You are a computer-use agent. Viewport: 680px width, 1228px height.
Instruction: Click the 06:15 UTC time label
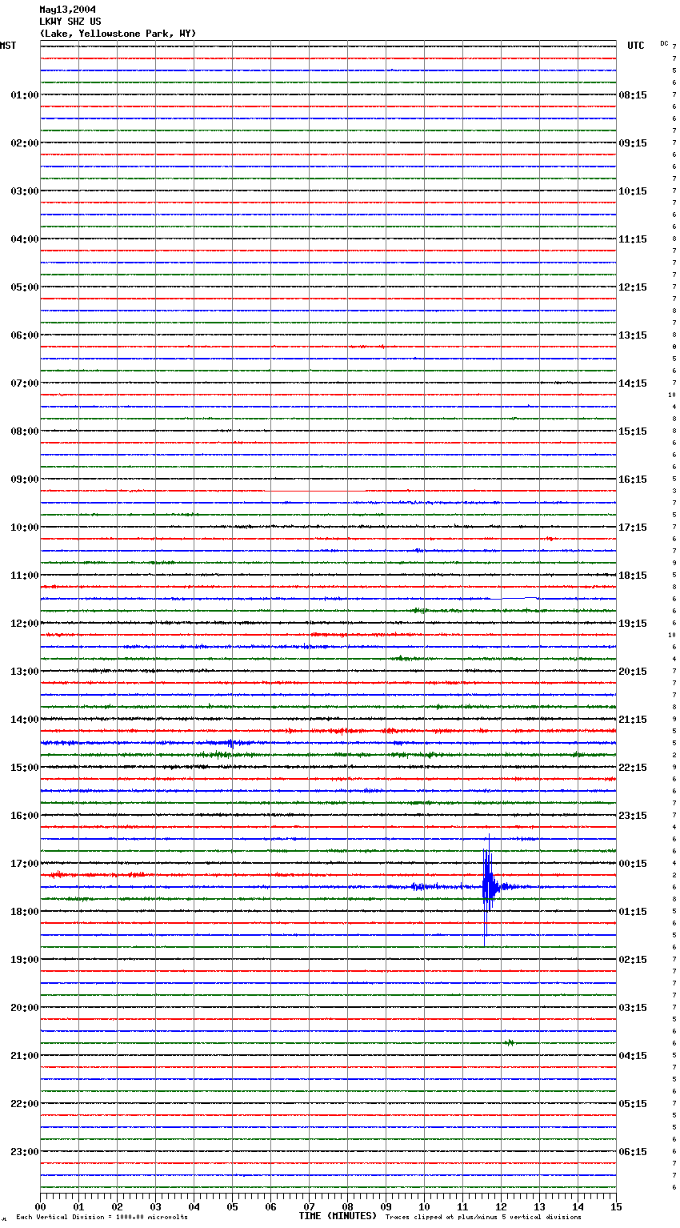(633, 1152)
